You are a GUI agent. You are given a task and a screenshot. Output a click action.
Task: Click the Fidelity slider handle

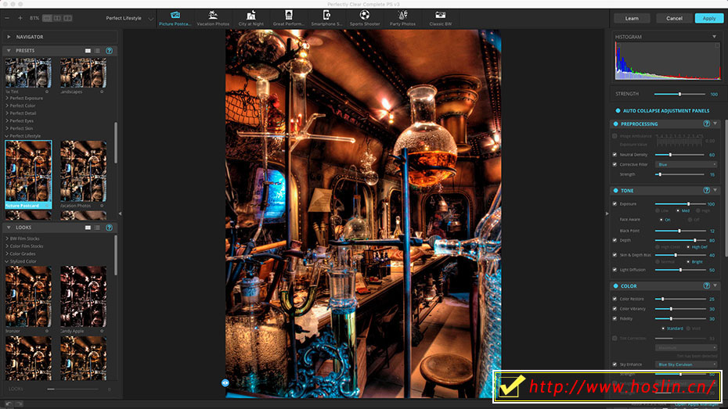click(x=671, y=318)
